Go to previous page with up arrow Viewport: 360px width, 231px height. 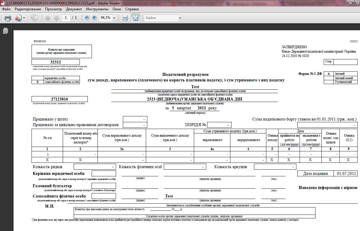48,18
